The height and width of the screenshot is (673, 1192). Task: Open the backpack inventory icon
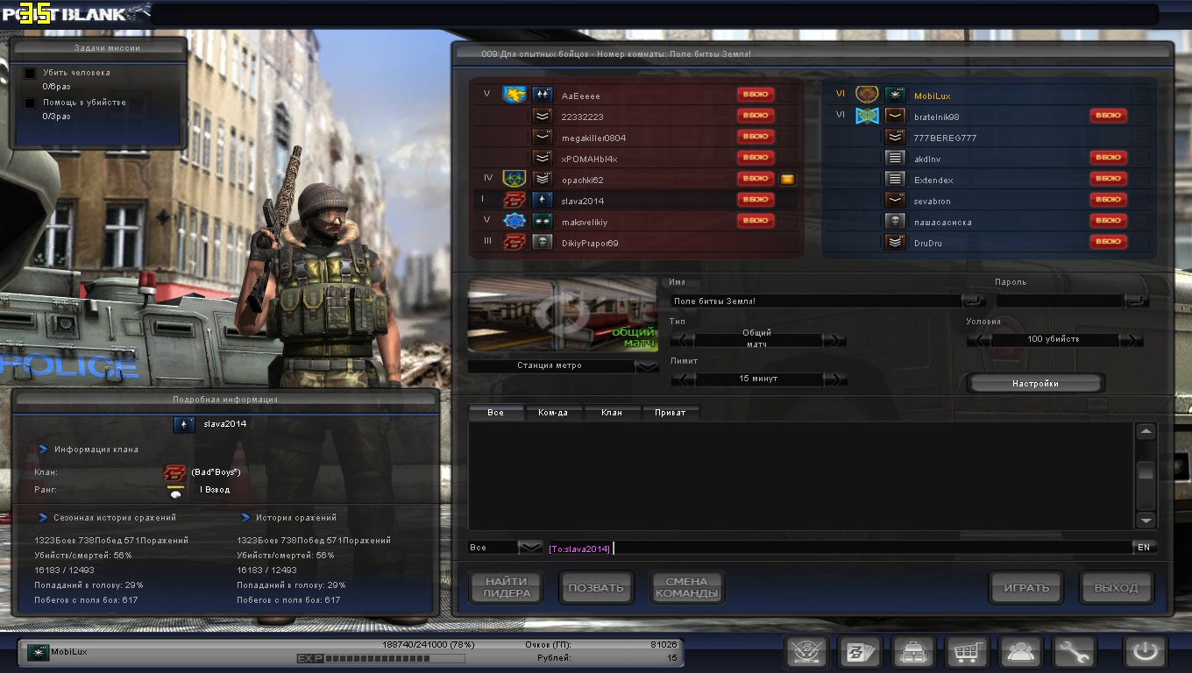912,653
